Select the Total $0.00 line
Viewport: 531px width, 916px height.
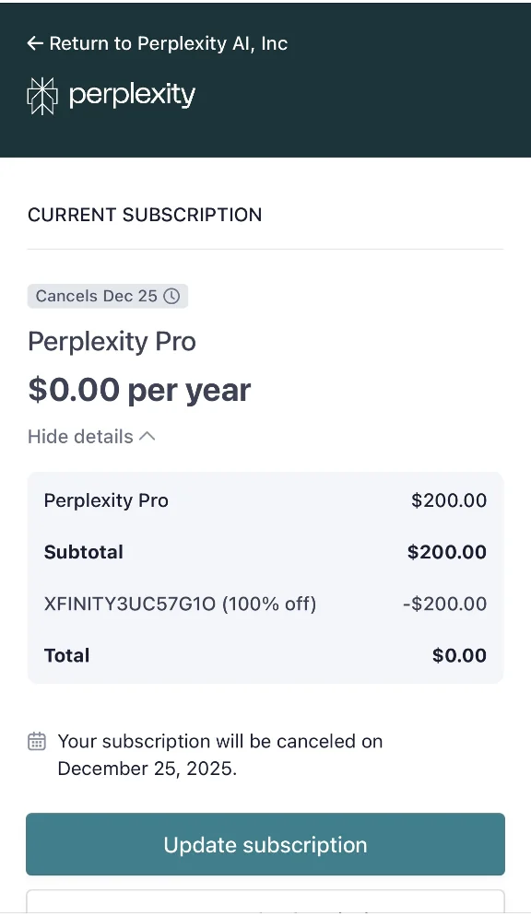(265, 655)
